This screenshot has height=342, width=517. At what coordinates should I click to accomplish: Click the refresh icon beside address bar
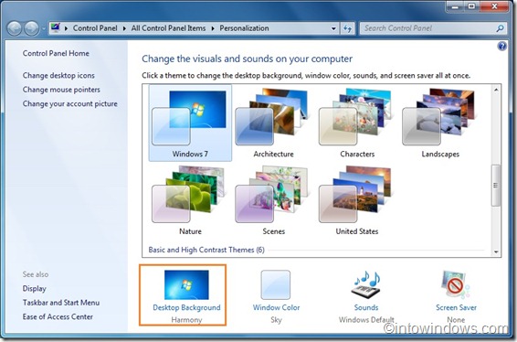[347, 28]
